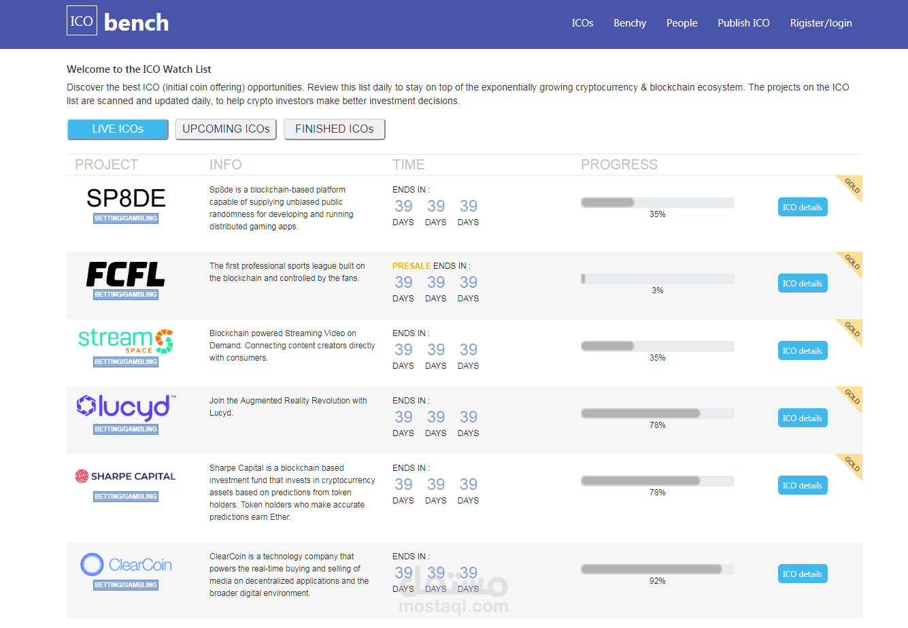Open the SP8DE project logo

[125, 197]
